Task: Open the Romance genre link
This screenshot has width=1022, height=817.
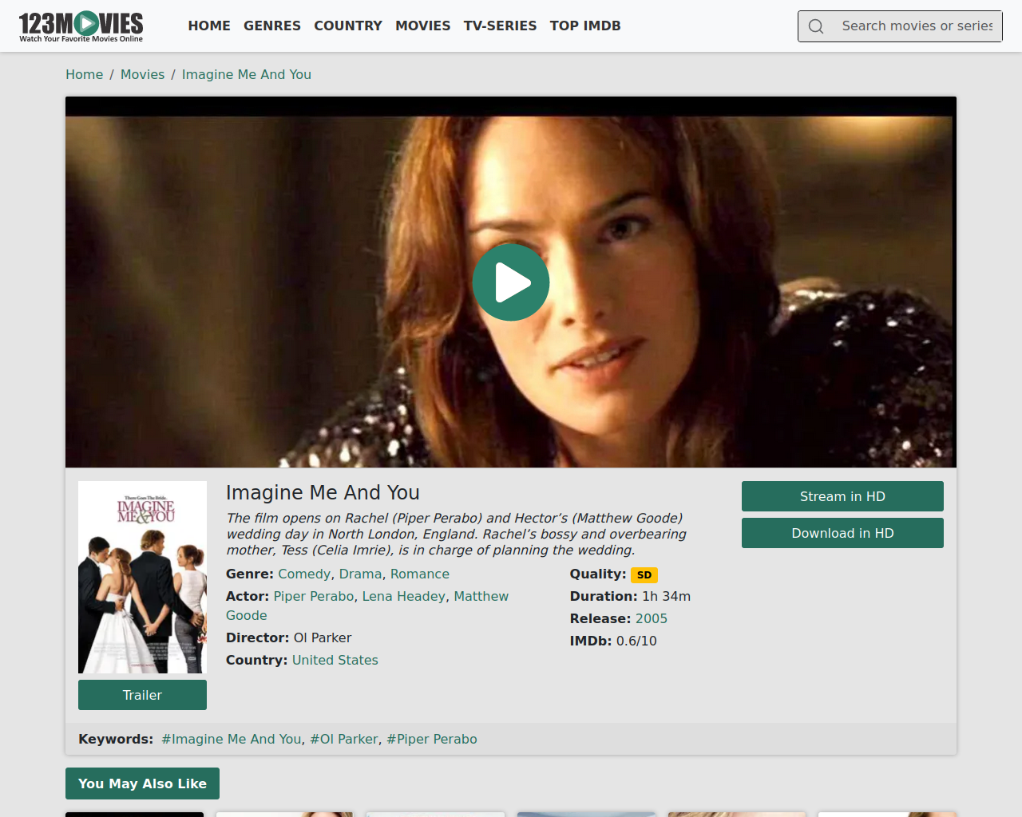Action: click(x=420, y=574)
